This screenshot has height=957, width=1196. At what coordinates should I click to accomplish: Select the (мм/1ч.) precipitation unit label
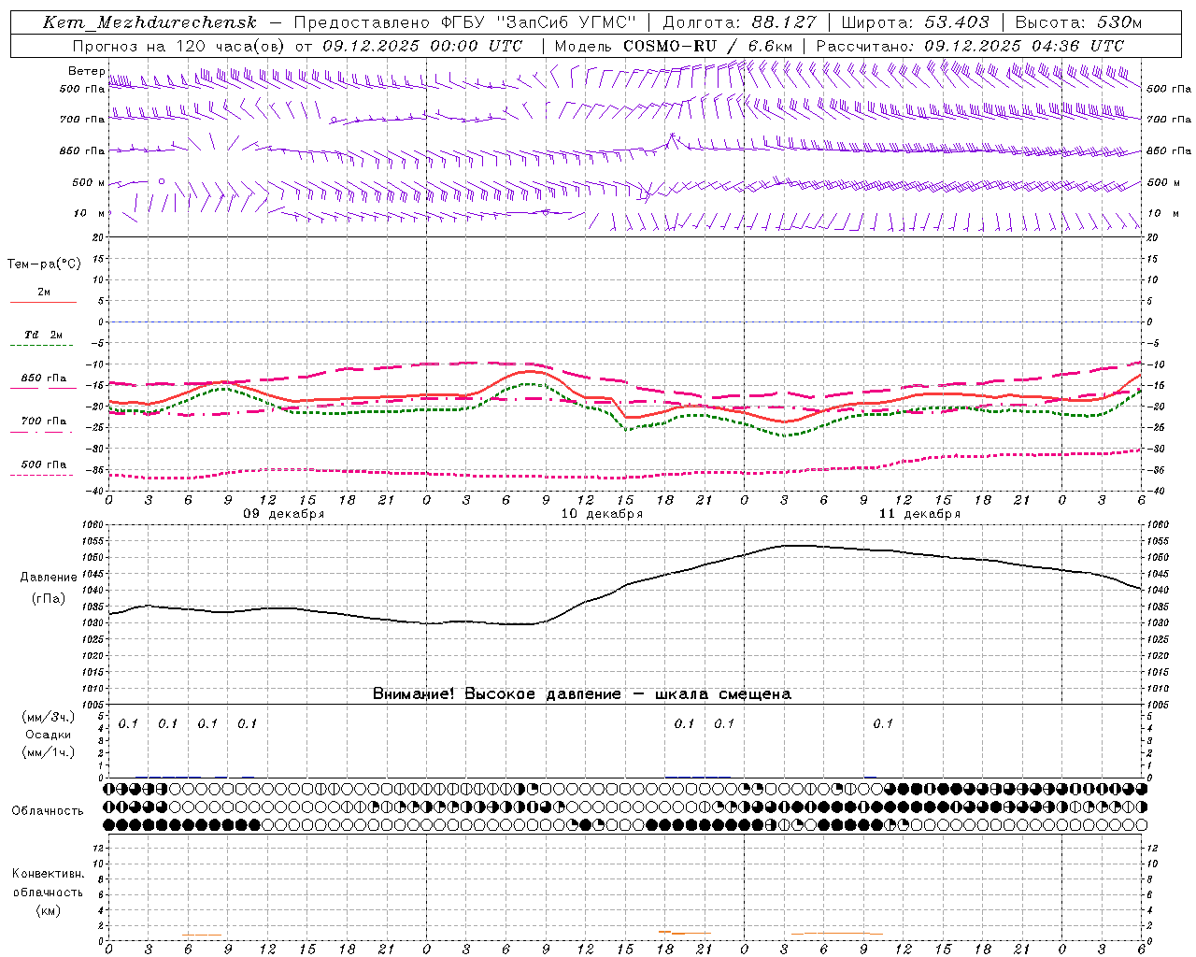tap(49, 752)
